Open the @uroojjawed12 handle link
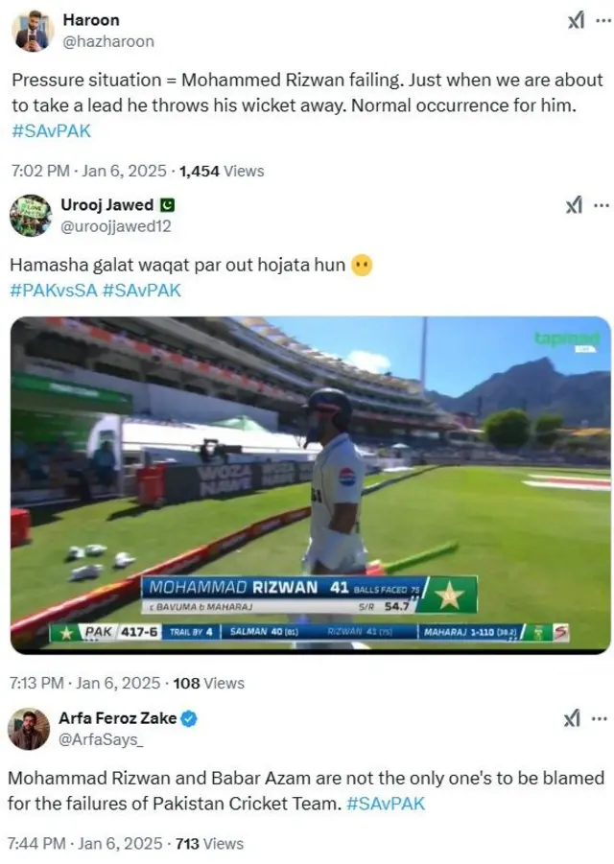Viewport: 614px width, 864px height. click(x=115, y=225)
